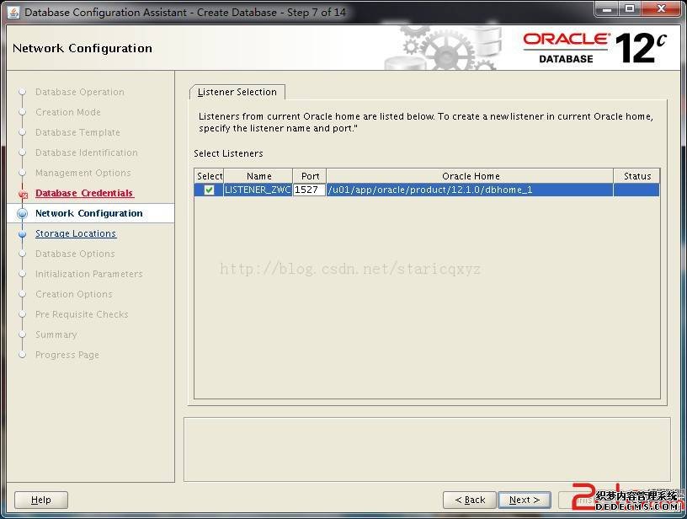Edit the port field showing 1527
The width and height of the screenshot is (687, 519).
tap(309, 190)
